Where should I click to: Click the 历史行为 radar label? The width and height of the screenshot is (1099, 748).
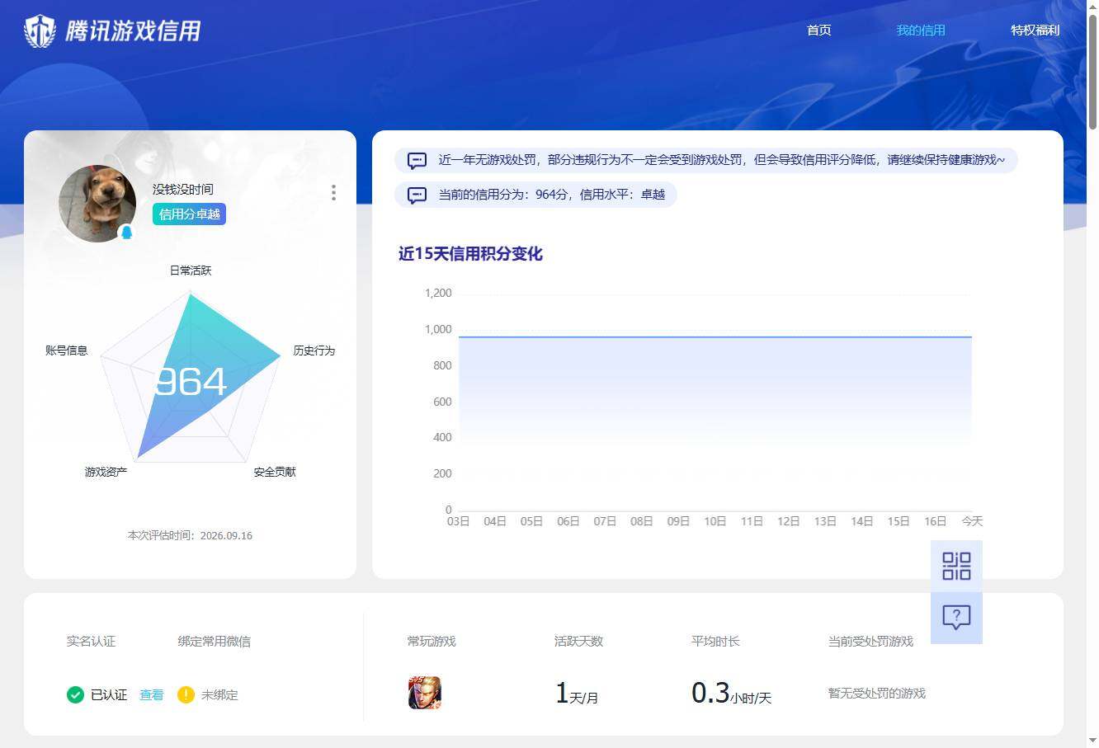[x=314, y=350]
